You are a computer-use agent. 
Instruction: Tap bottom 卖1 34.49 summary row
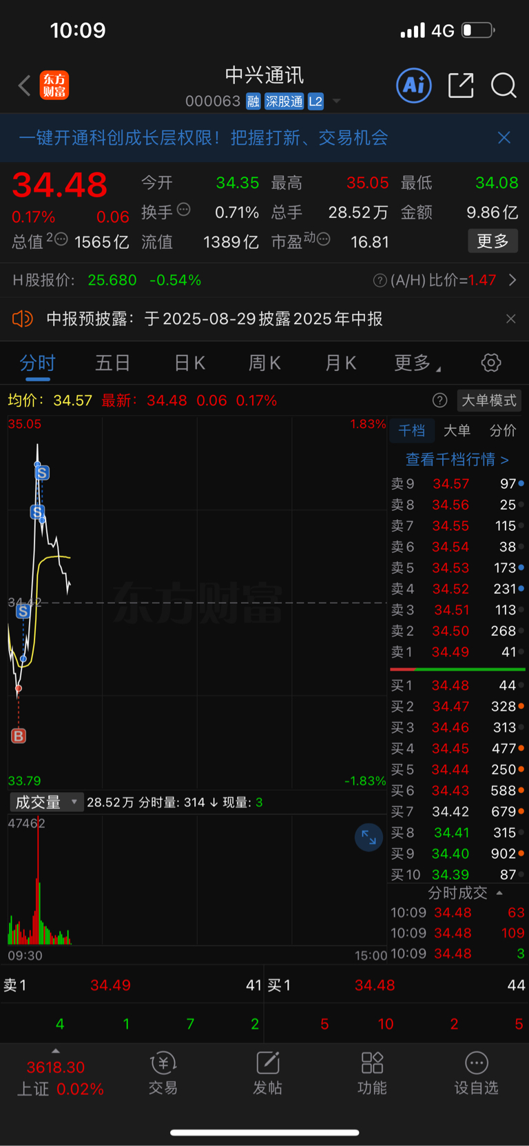point(132,985)
